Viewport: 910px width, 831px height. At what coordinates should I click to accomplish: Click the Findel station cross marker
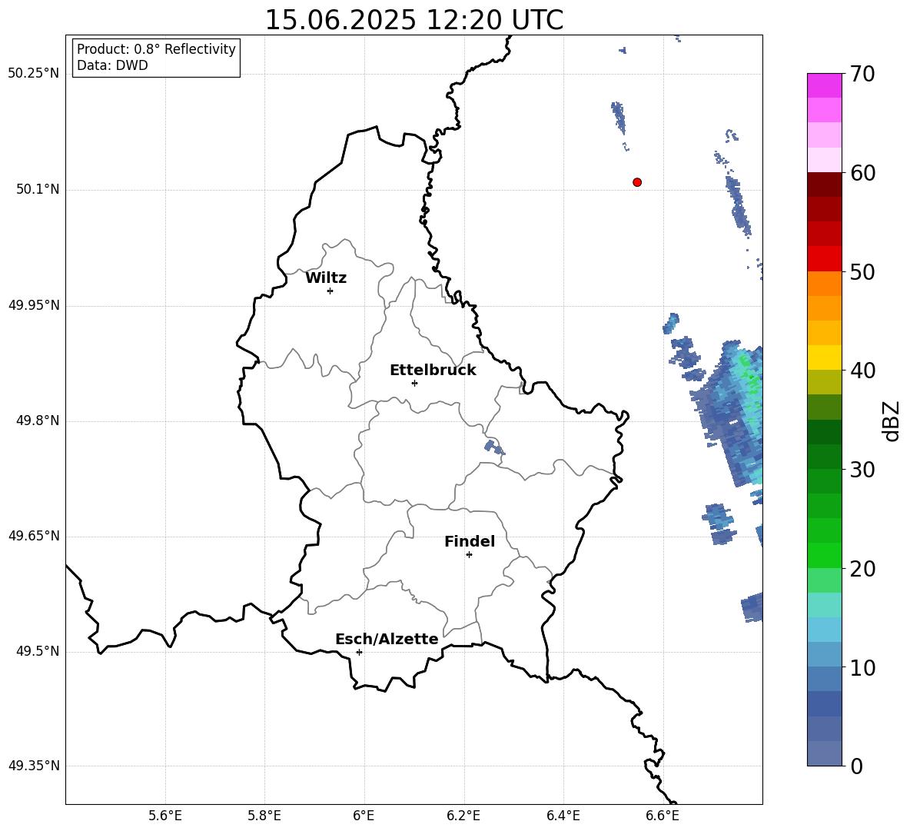pos(469,555)
